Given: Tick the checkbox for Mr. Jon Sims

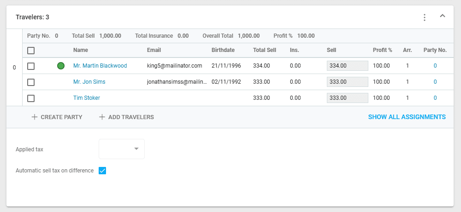Looking at the screenshot, I should pos(31,82).
